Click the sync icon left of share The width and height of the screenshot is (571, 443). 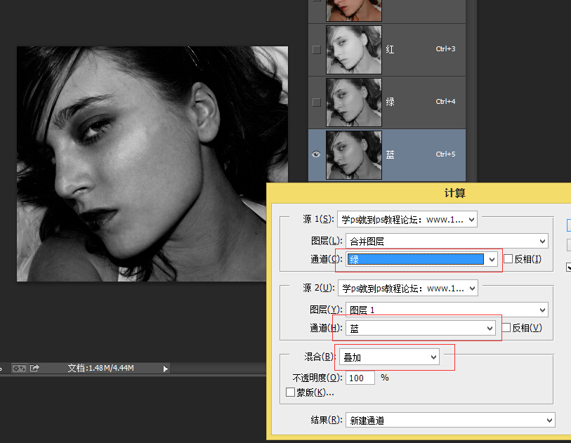pos(19,367)
